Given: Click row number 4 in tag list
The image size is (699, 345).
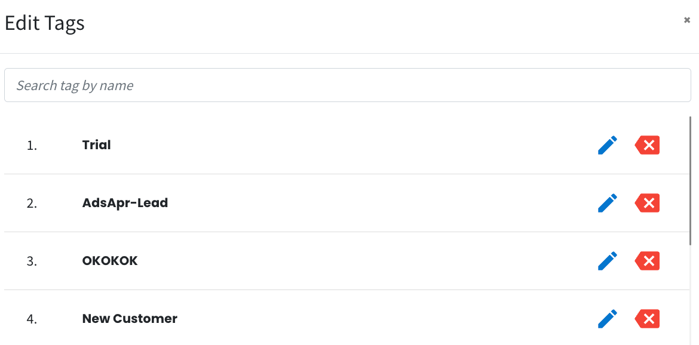Looking at the screenshot, I should point(32,319).
